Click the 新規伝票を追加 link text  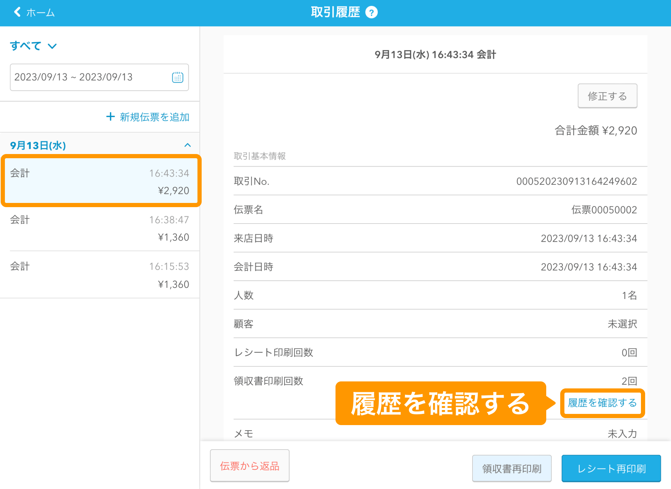tap(154, 117)
